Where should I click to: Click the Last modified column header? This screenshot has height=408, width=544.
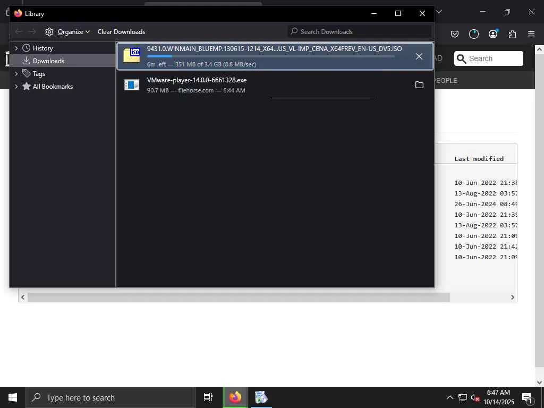(479, 159)
